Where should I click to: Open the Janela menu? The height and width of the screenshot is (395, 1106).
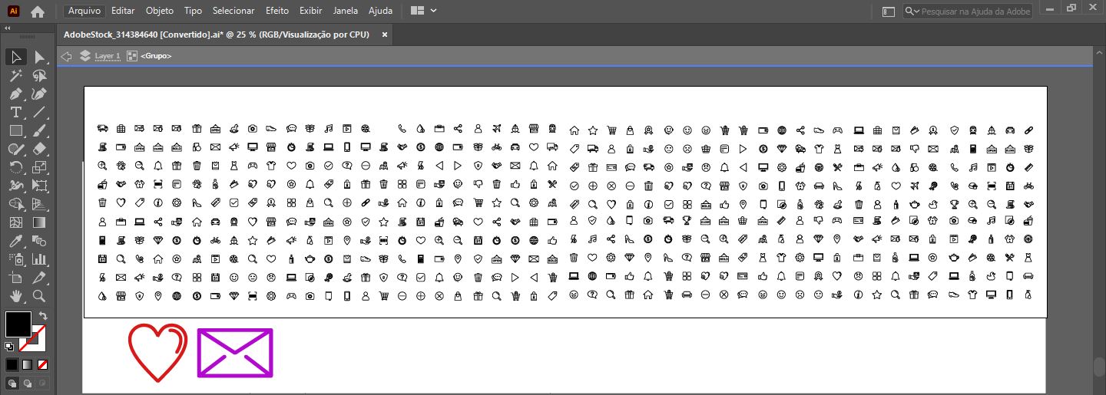tap(347, 11)
